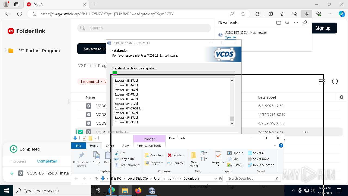Click the MEGA search field
348x196 pixels.
click(144, 28)
